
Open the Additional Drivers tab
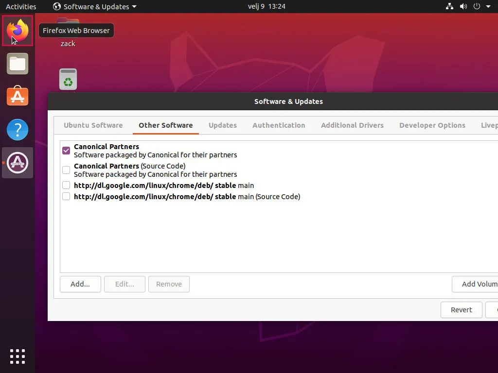pyautogui.click(x=352, y=125)
